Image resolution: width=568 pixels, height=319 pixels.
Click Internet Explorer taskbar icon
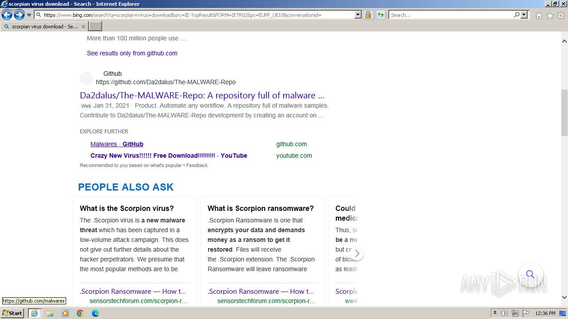tap(34, 313)
